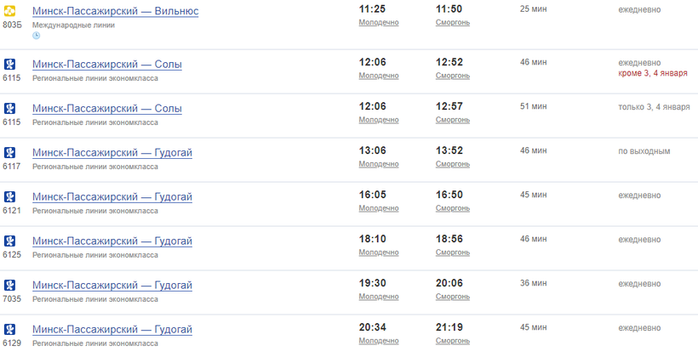Open the Минск-Пассажирский — Гудогай link for train 7035
The height and width of the screenshot is (357, 698).
click(x=112, y=286)
